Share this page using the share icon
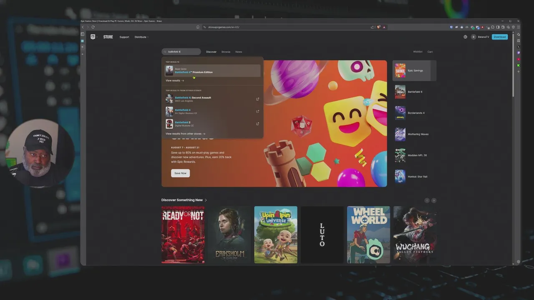This screenshot has height=300, width=534. tap(372, 27)
